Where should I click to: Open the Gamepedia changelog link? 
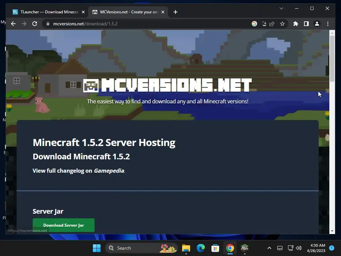[x=109, y=171]
